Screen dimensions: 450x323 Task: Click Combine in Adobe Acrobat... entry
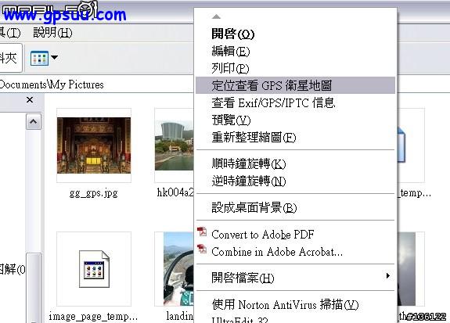pos(295,252)
